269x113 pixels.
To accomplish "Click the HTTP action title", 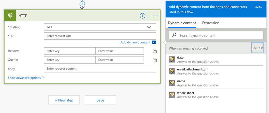I will 23,16.
